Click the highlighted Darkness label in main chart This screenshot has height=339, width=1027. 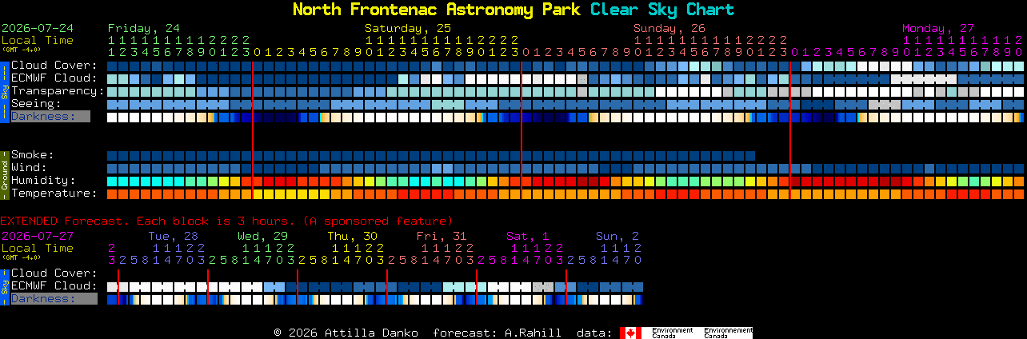tap(50, 117)
